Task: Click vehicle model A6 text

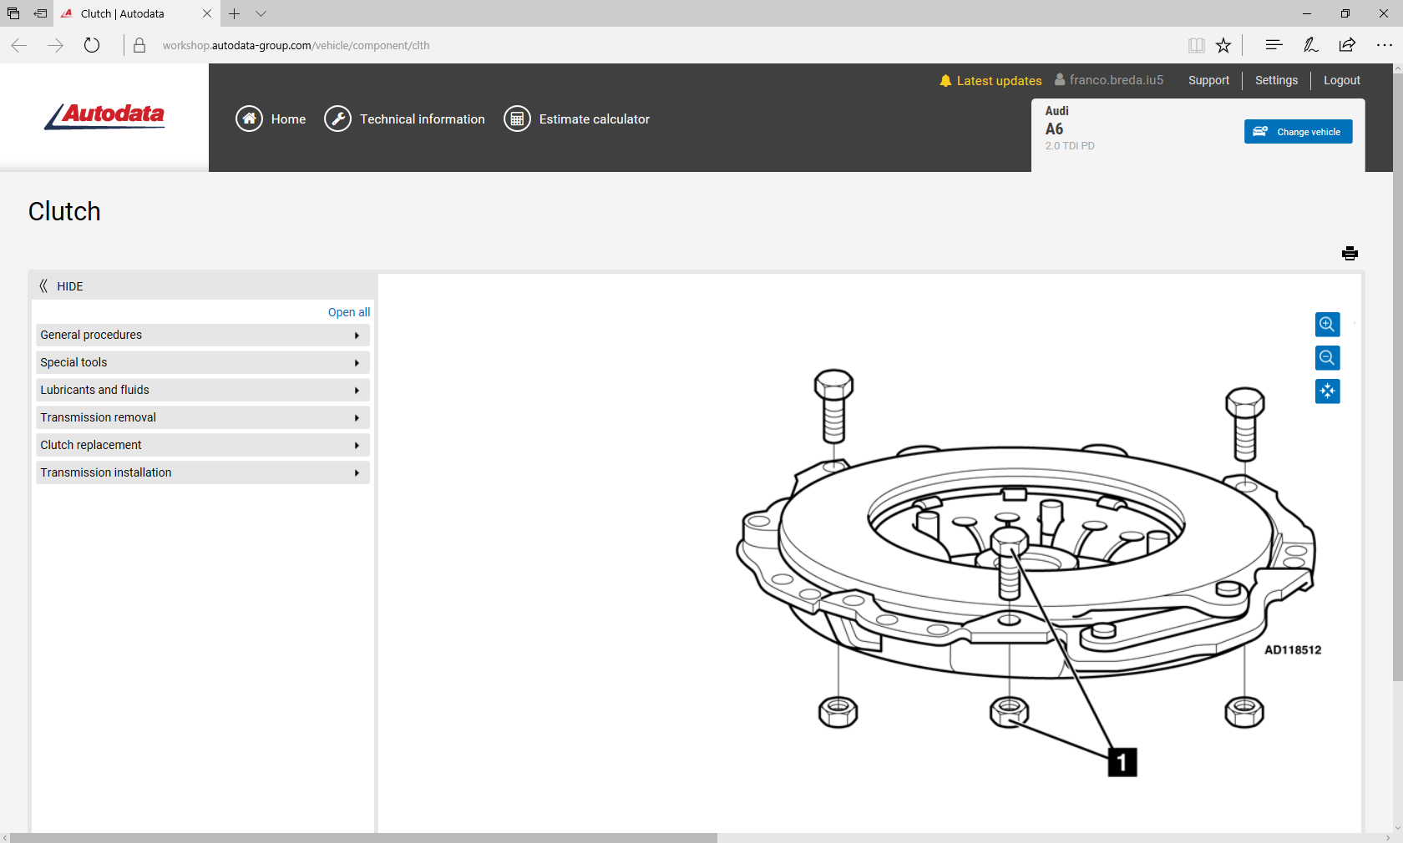Action: [x=1054, y=129]
